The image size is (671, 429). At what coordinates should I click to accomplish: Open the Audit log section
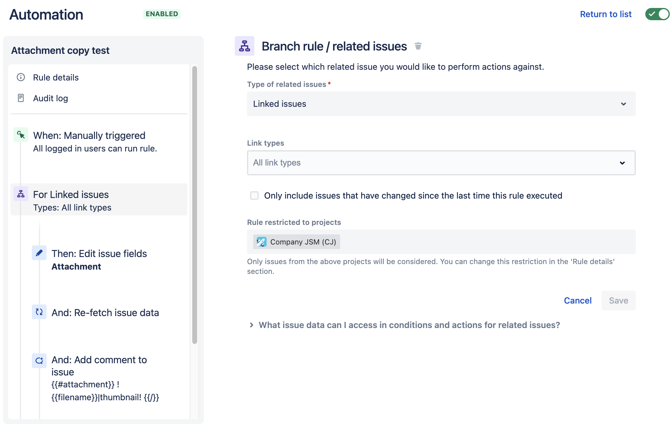[x=50, y=98]
